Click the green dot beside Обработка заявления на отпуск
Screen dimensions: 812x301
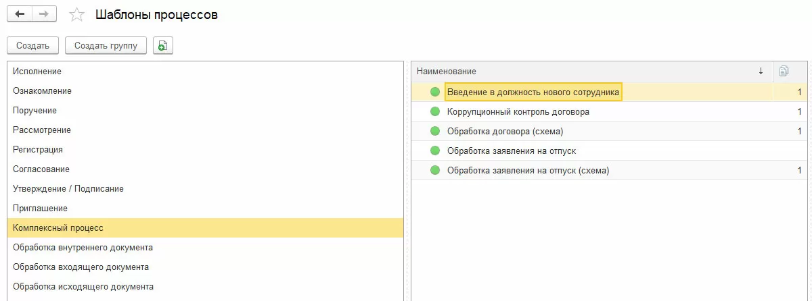pos(434,150)
